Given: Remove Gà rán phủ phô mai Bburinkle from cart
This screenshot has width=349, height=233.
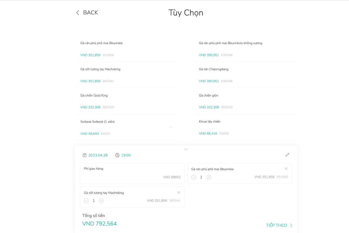Looking at the screenshot, I should [x=286, y=169].
